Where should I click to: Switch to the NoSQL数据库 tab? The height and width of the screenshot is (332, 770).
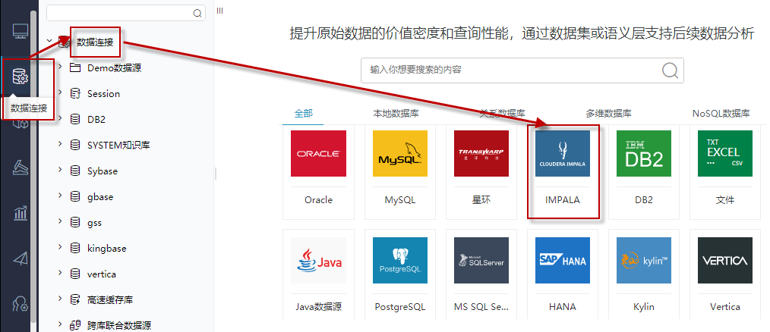(721, 113)
